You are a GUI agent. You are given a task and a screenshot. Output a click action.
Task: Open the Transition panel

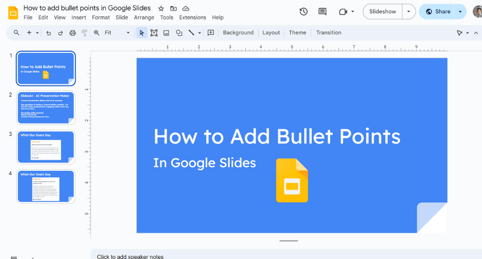(x=329, y=32)
